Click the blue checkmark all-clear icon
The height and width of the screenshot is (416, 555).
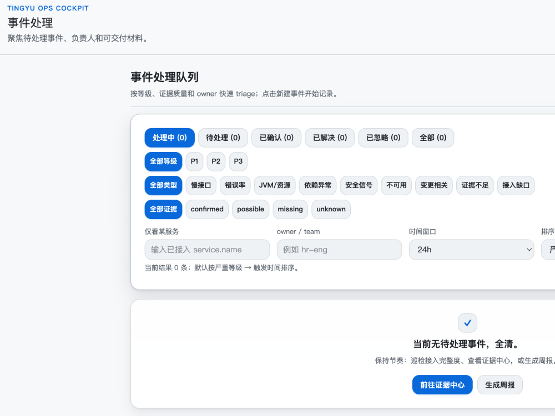pyautogui.click(x=467, y=323)
